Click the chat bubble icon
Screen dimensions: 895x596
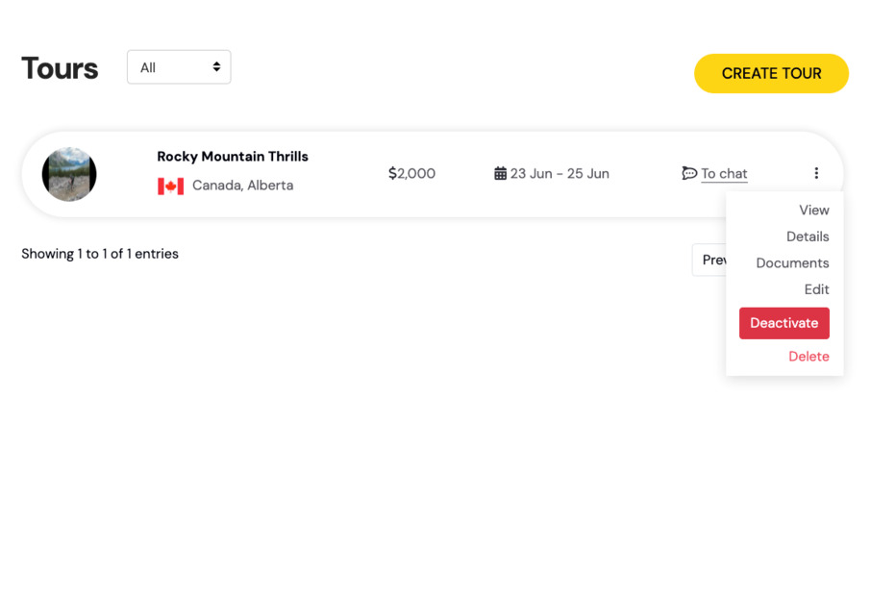[x=689, y=173]
